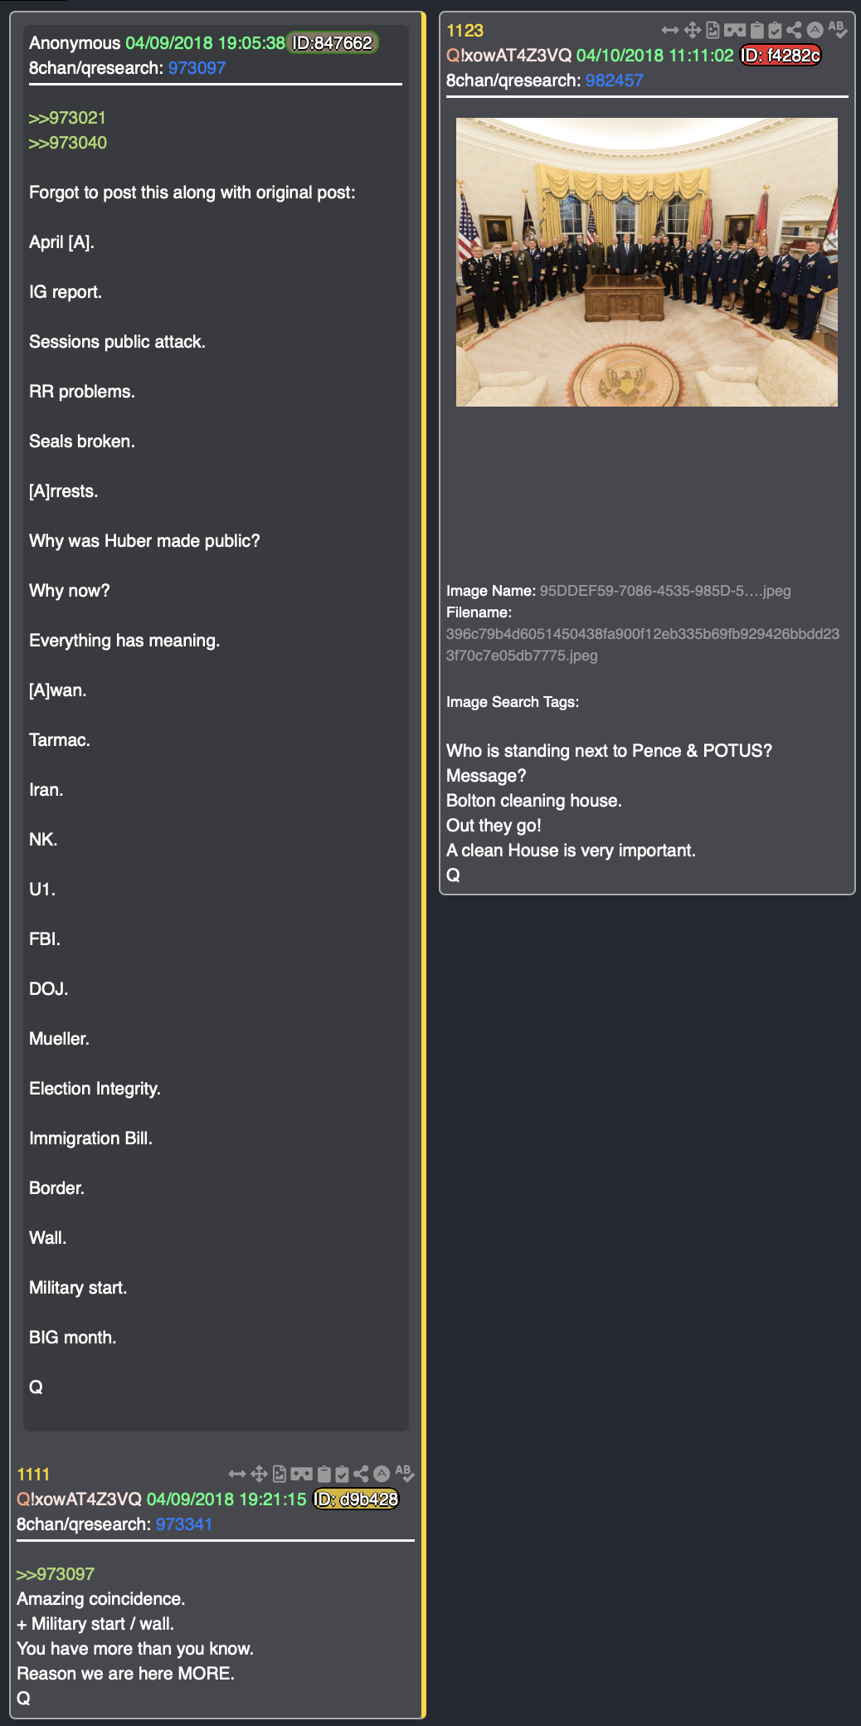The height and width of the screenshot is (1726, 861).
Task: Click the VR goggles icon in post 1123
Action: click(735, 31)
